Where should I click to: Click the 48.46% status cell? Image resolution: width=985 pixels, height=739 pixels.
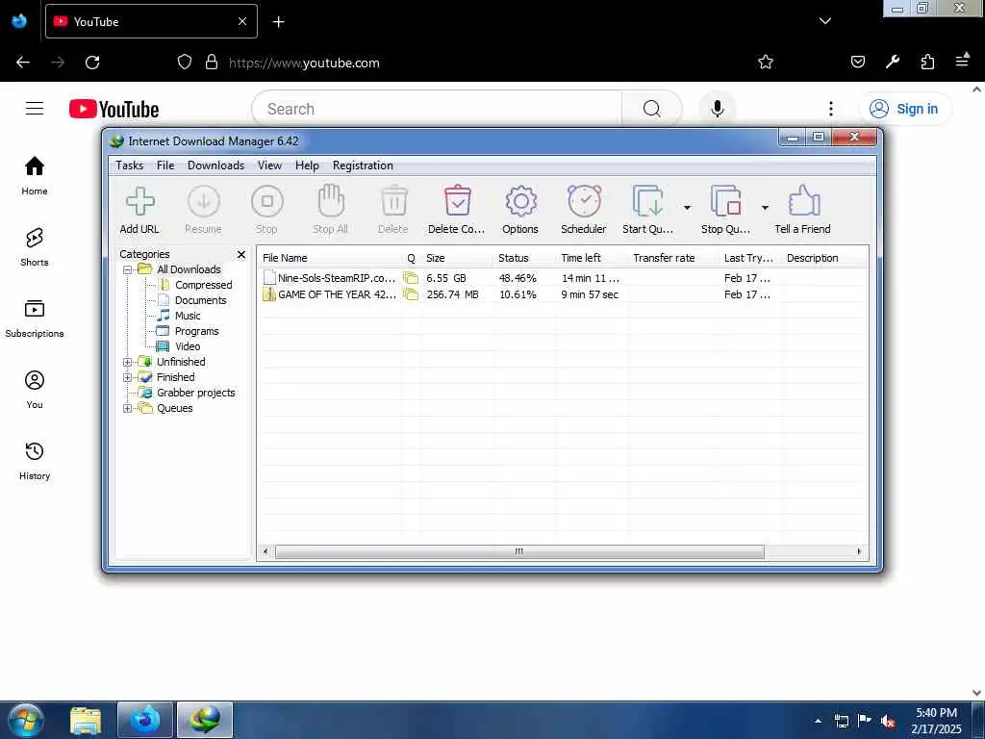518,278
